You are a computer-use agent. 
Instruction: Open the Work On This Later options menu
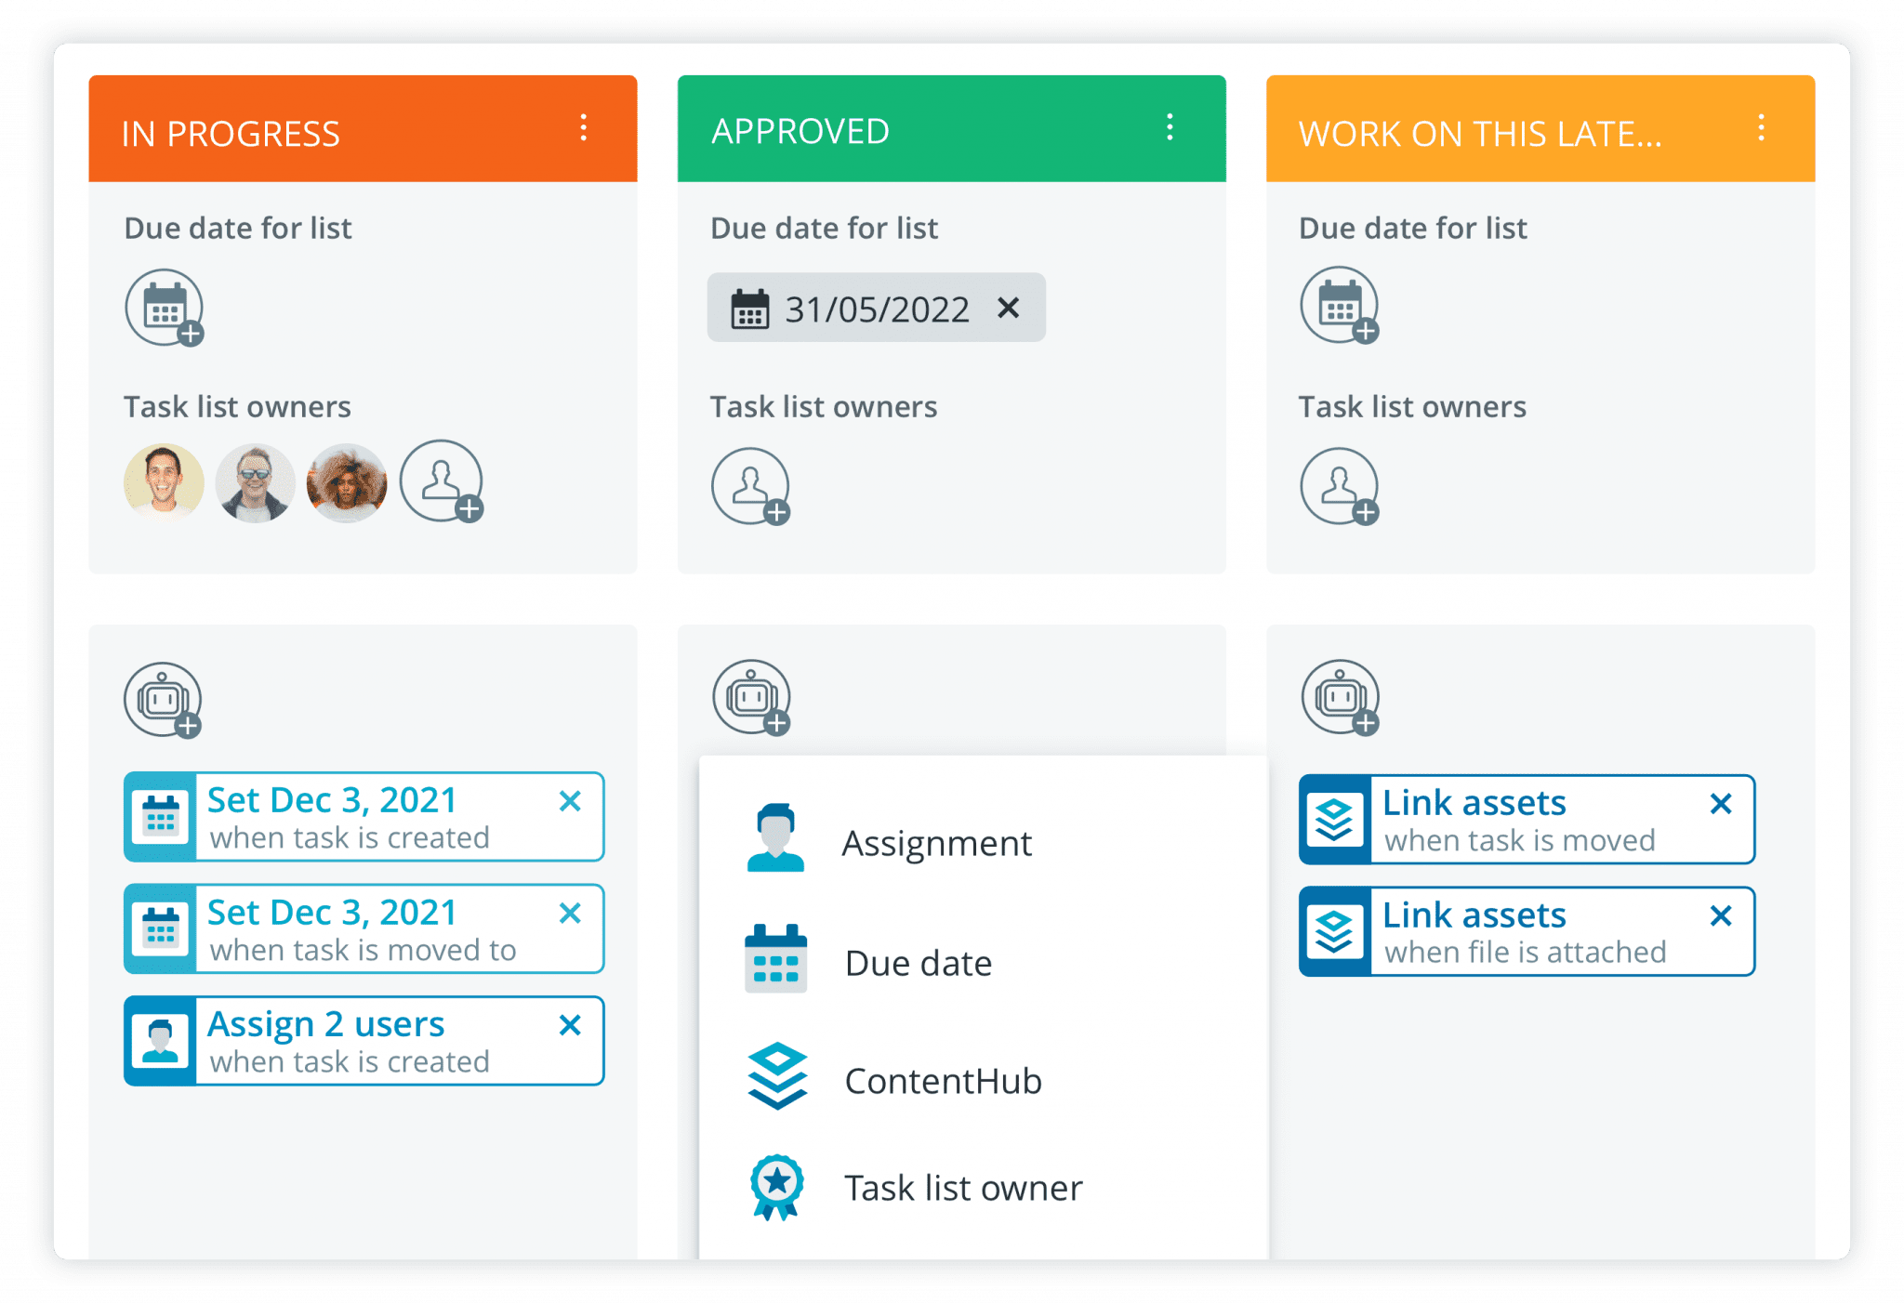tap(1760, 130)
